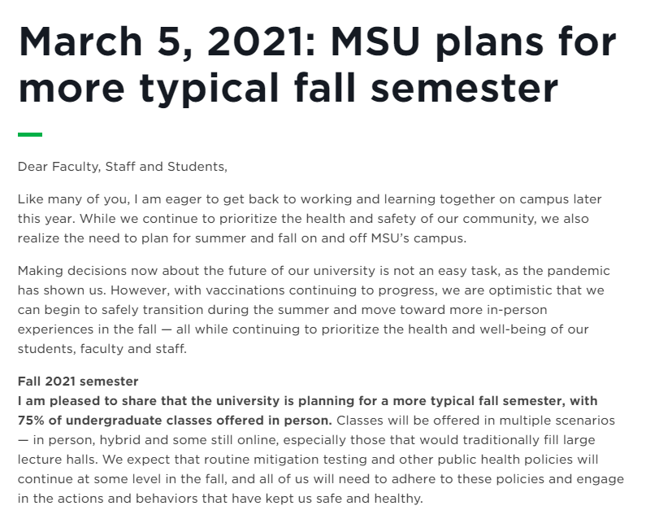Click the words "more typical fall semester" in headline
The height and width of the screenshot is (519, 659).
tap(288, 89)
